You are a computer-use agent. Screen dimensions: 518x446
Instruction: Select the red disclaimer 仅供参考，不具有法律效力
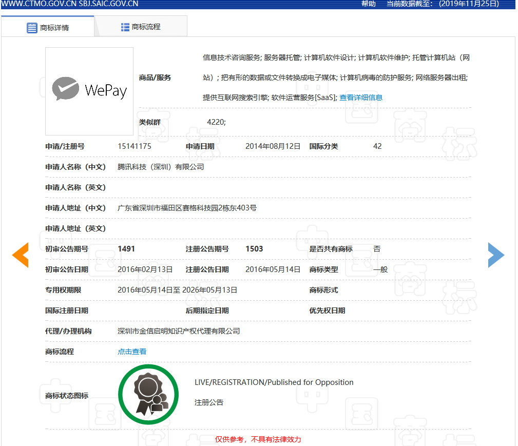[x=258, y=439]
